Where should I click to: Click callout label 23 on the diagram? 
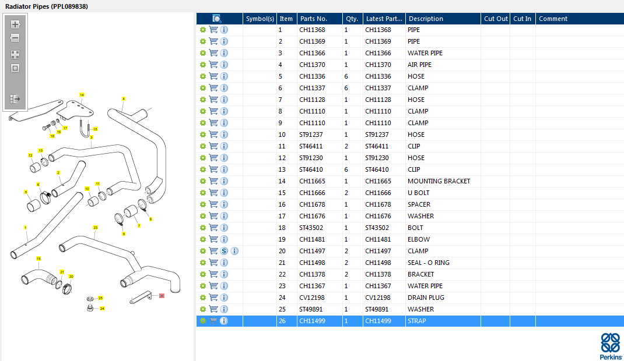coord(95,228)
